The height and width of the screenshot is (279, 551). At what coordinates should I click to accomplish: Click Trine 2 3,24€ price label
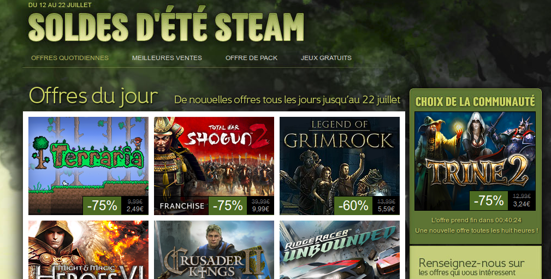[522, 204]
